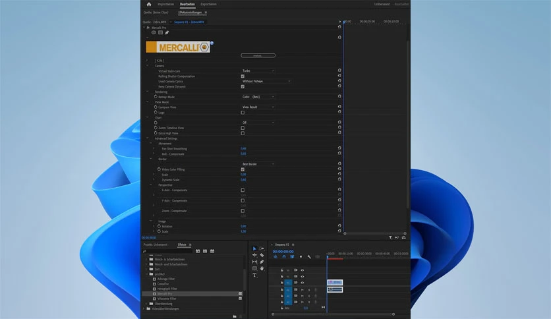Select the pen mask tool under Mercalli Pro
The width and height of the screenshot is (551, 319).
[x=167, y=32]
